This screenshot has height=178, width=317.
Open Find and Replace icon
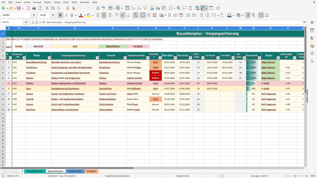[x=98, y=8]
